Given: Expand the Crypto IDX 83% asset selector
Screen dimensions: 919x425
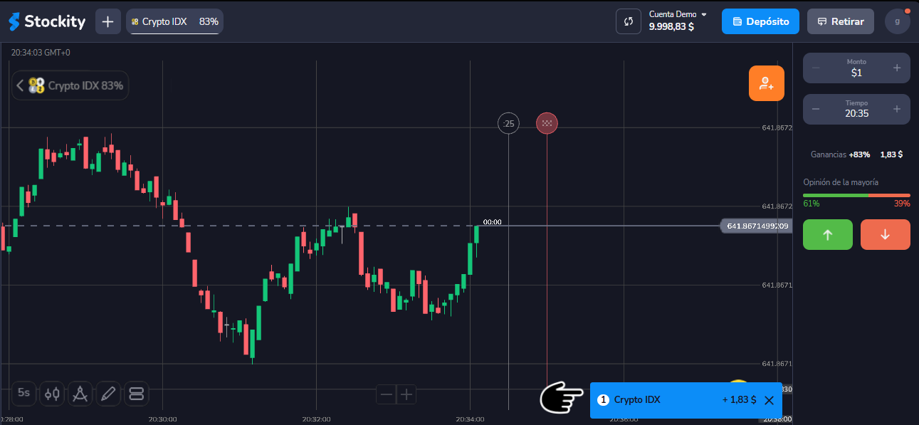Looking at the screenshot, I should coord(70,85).
